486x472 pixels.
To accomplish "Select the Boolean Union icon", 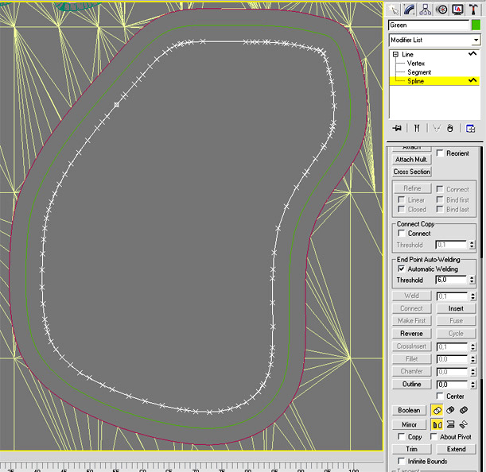I will point(437,410).
